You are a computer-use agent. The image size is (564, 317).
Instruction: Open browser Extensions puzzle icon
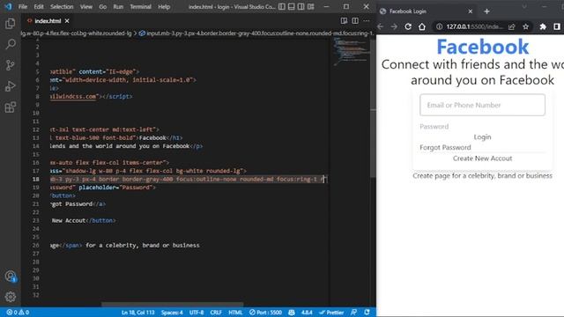pyautogui.click(x=543, y=26)
